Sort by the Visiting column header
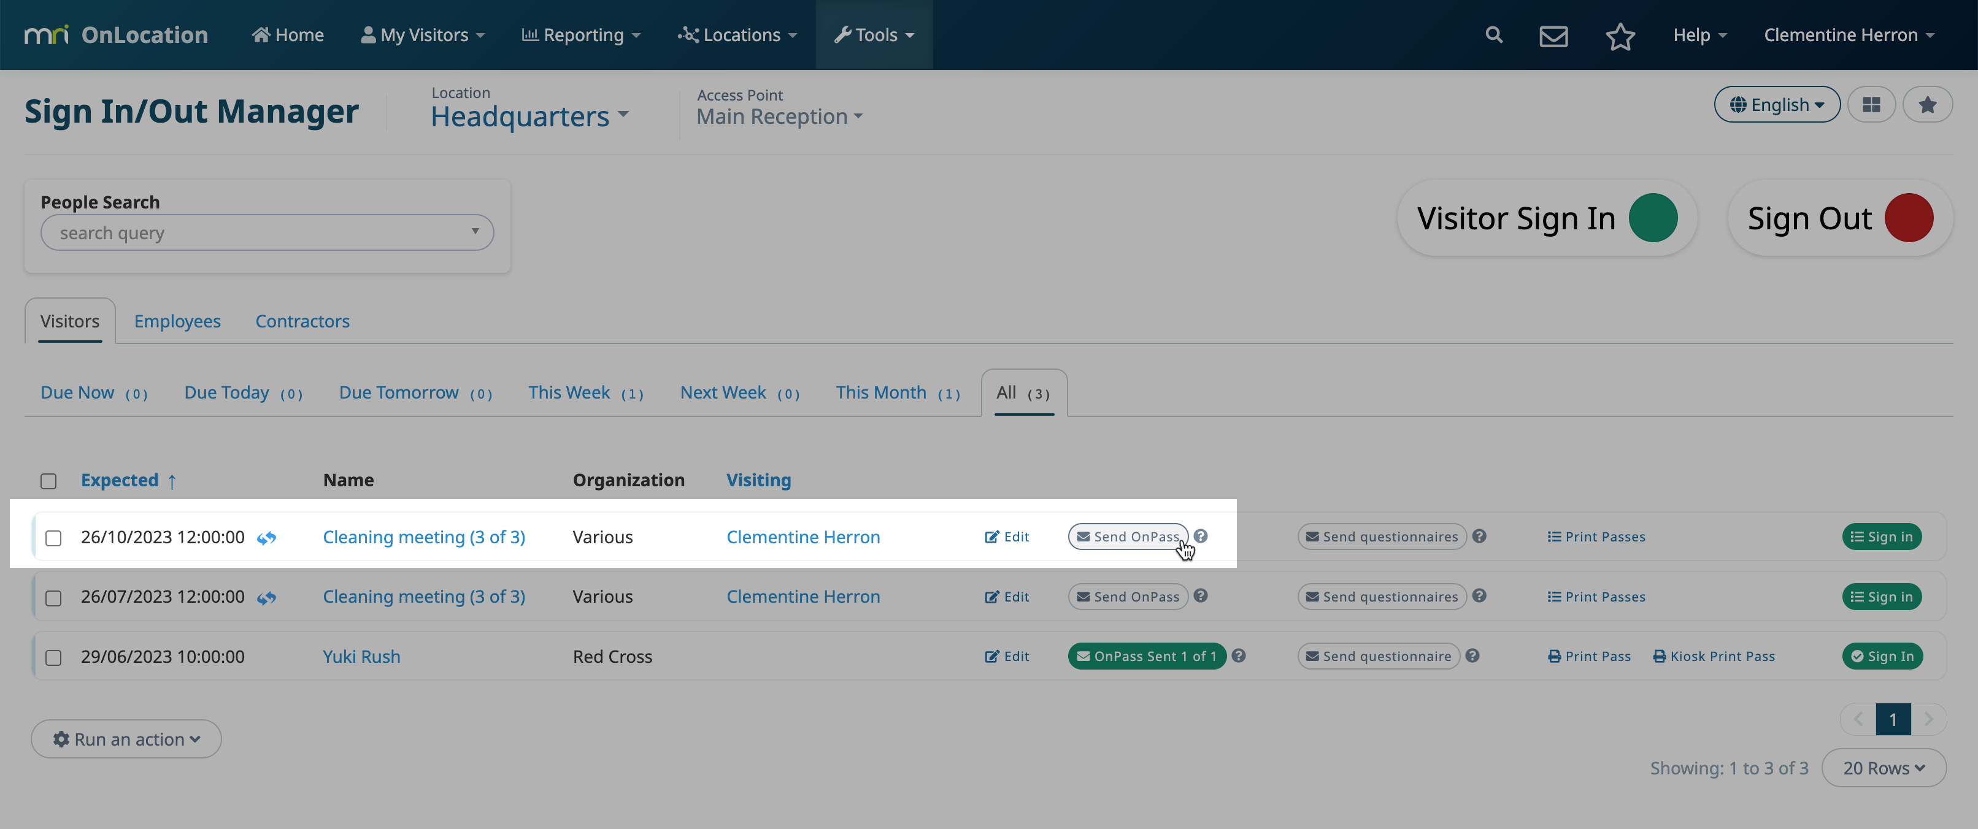 click(x=759, y=479)
